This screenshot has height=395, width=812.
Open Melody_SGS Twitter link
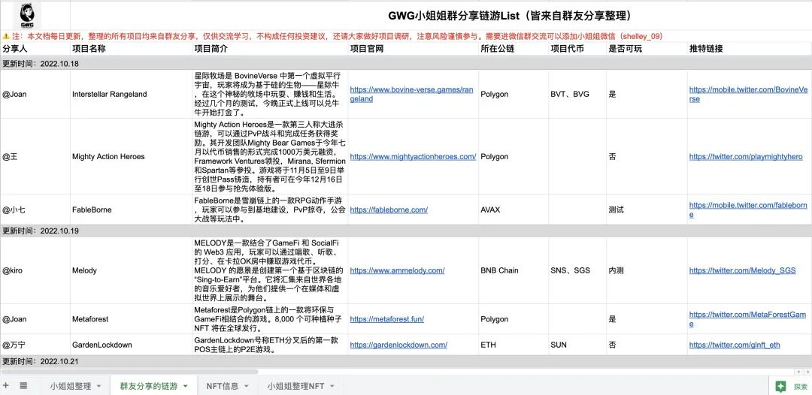(x=742, y=270)
